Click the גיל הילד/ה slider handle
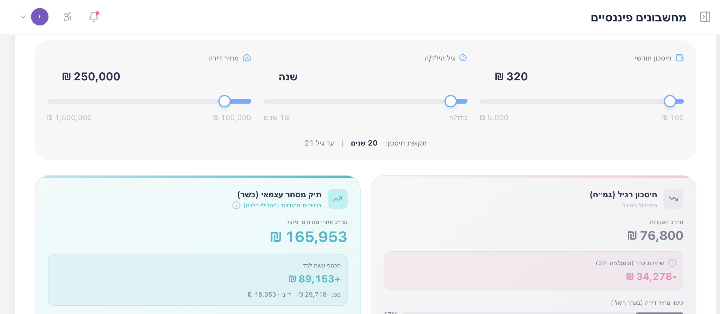This screenshot has height=314, width=720. point(450,101)
